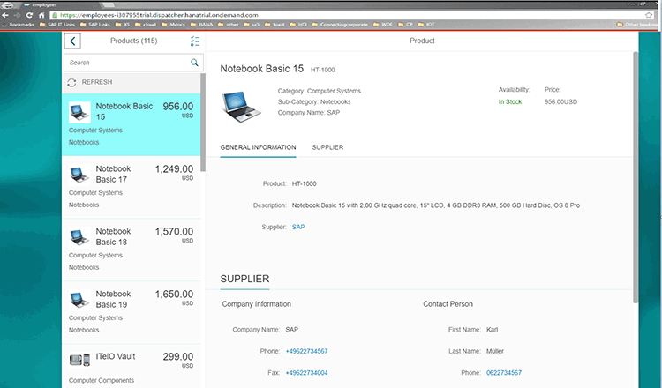Bookmark page with star icon
Image resolution: width=662 pixels, height=388 pixels.
pos(649,15)
